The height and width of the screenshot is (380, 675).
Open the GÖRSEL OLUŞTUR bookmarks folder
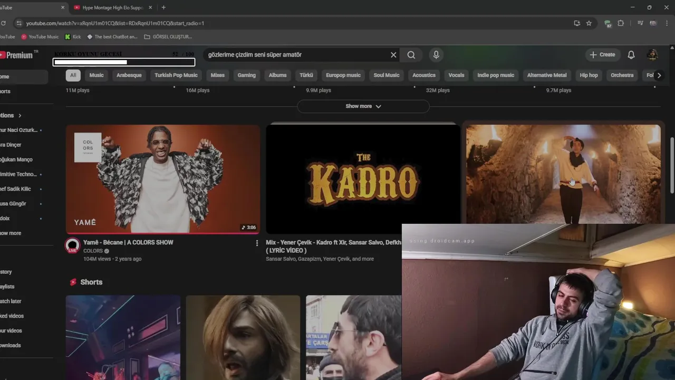168,37
